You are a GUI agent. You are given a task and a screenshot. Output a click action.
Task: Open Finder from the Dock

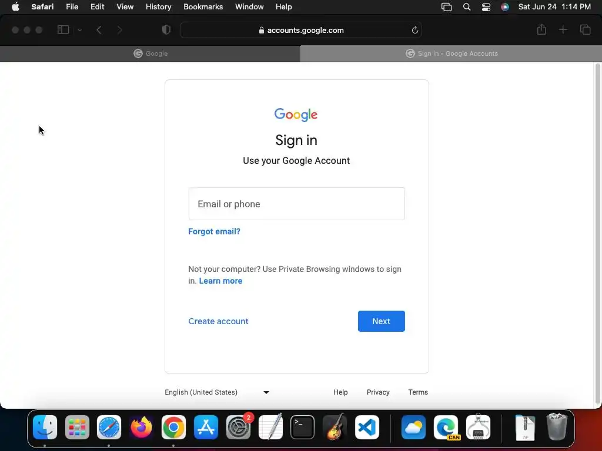point(45,428)
